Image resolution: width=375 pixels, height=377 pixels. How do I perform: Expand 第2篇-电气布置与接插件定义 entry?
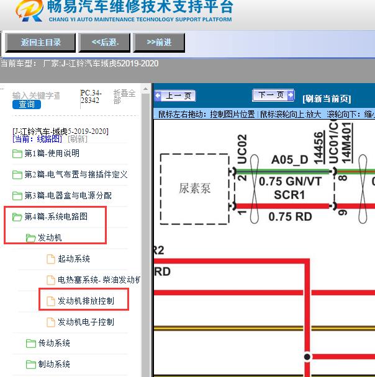[x=76, y=175]
